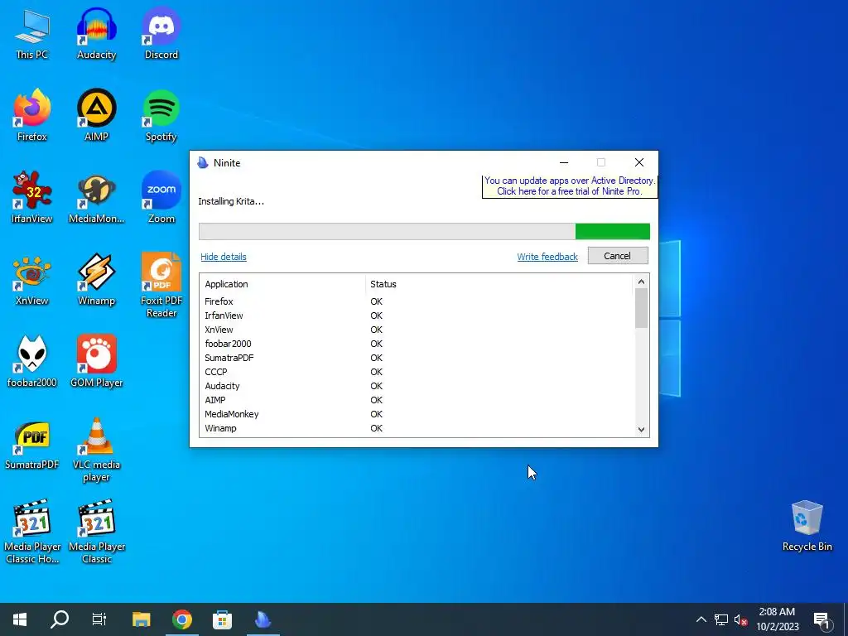Select the Media Player Classic desktop icon
848x636 pixels.
pos(97,532)
